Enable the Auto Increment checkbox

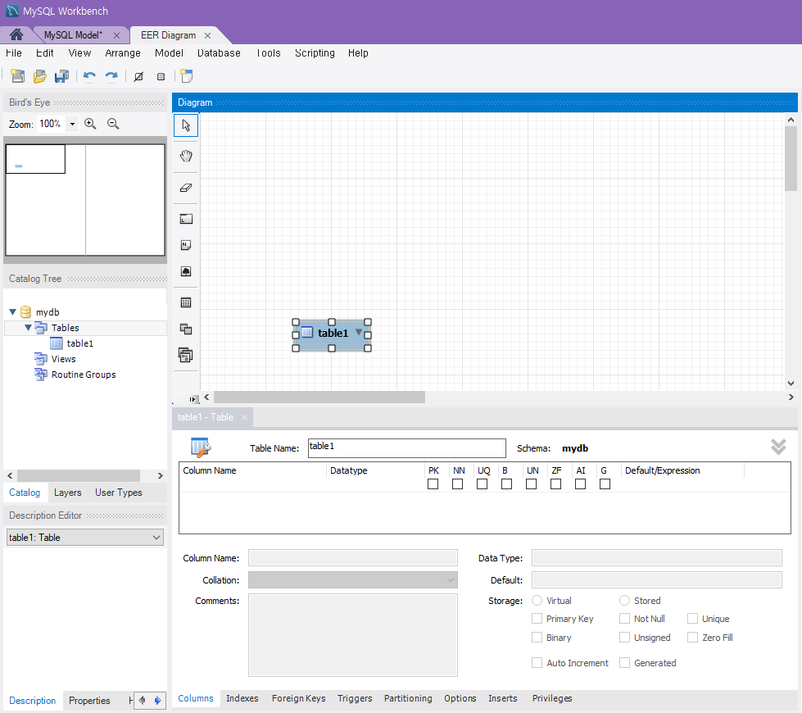coord(537,663)
